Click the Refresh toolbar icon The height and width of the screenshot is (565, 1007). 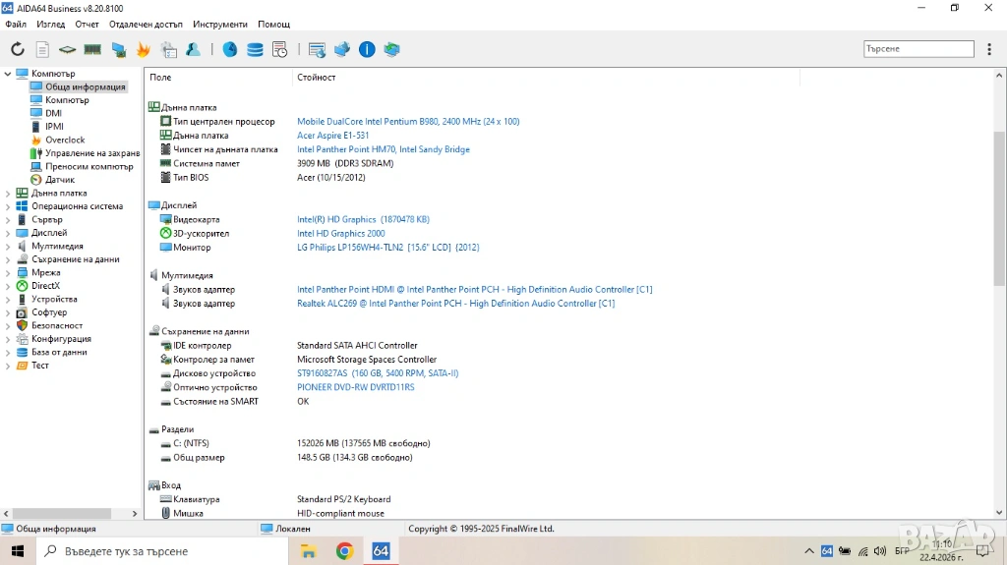[18, 49]
